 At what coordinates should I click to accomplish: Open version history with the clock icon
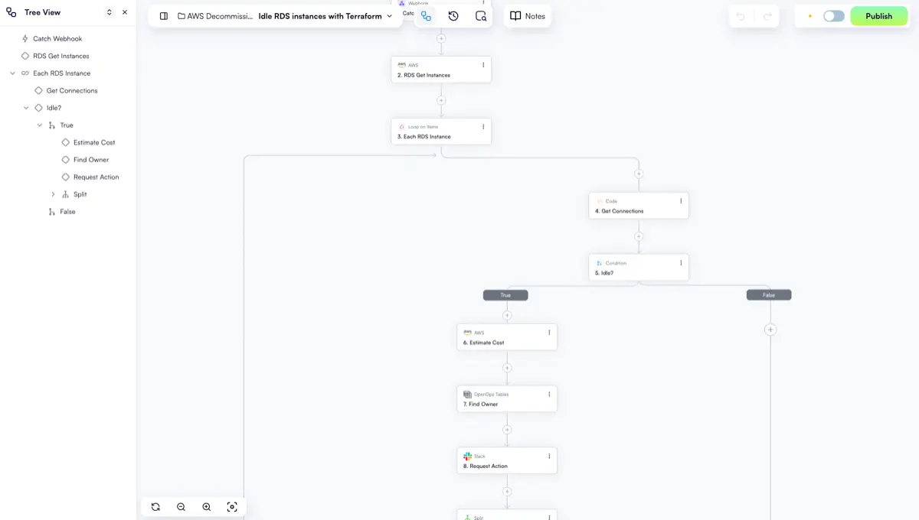click(x=453, y=15)
